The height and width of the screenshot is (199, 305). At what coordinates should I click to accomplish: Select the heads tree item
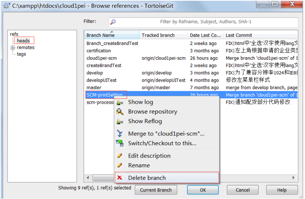coord(23,41)
